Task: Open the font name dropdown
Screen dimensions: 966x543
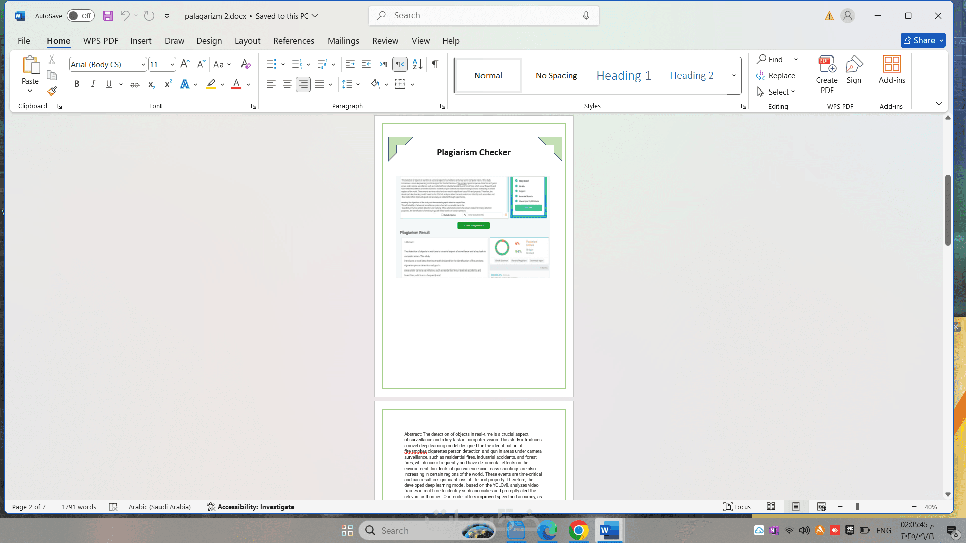Action: (x=143, y=64)
